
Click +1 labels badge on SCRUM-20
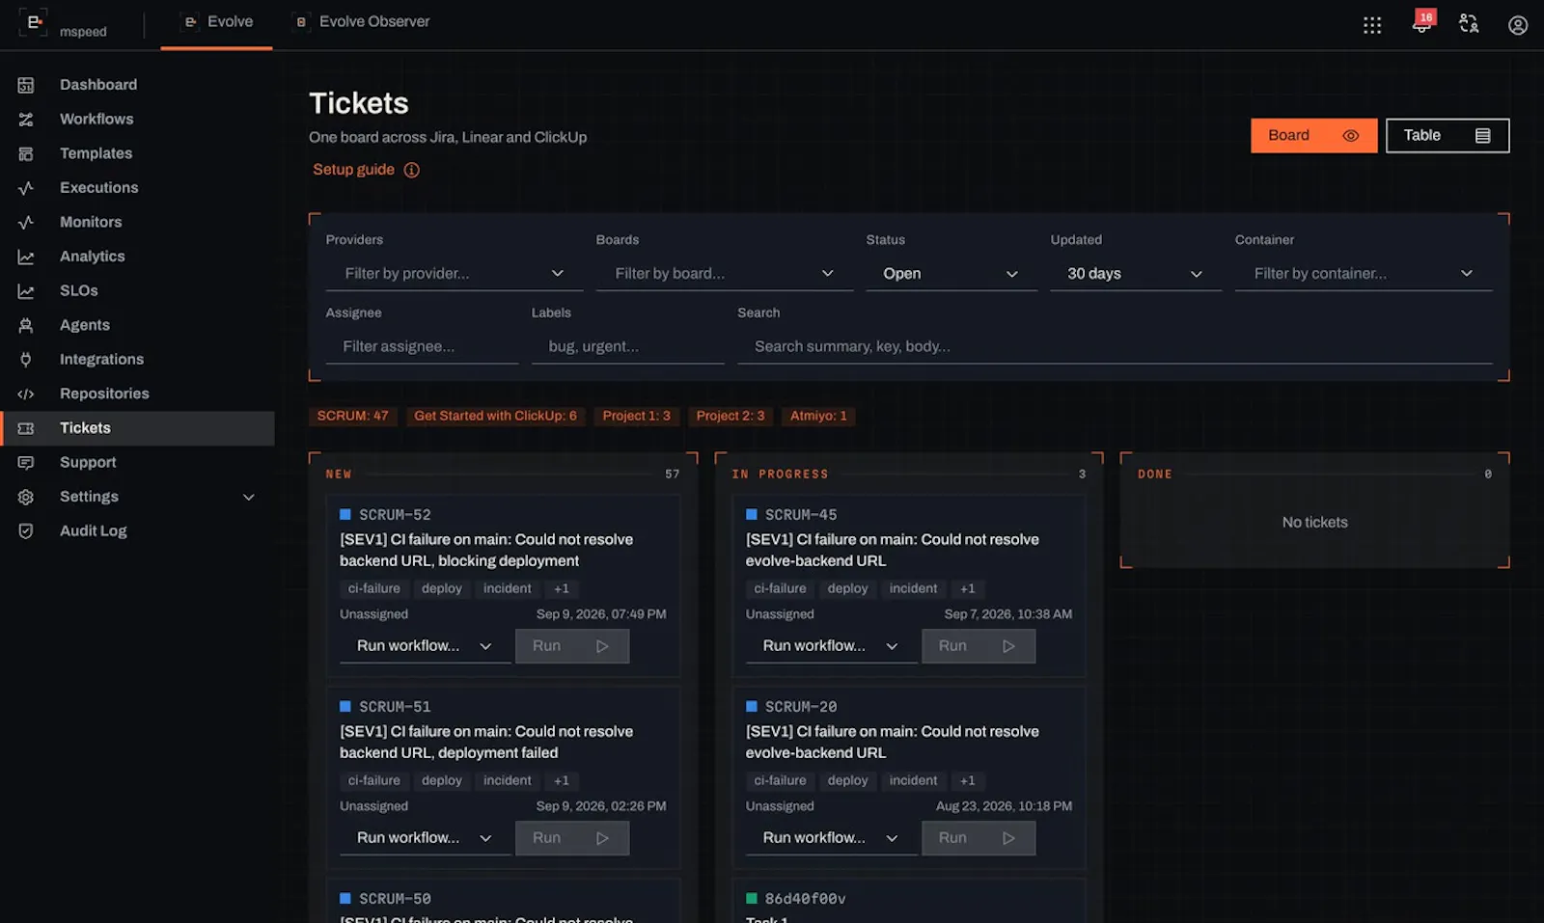click(x=968, y=781)
